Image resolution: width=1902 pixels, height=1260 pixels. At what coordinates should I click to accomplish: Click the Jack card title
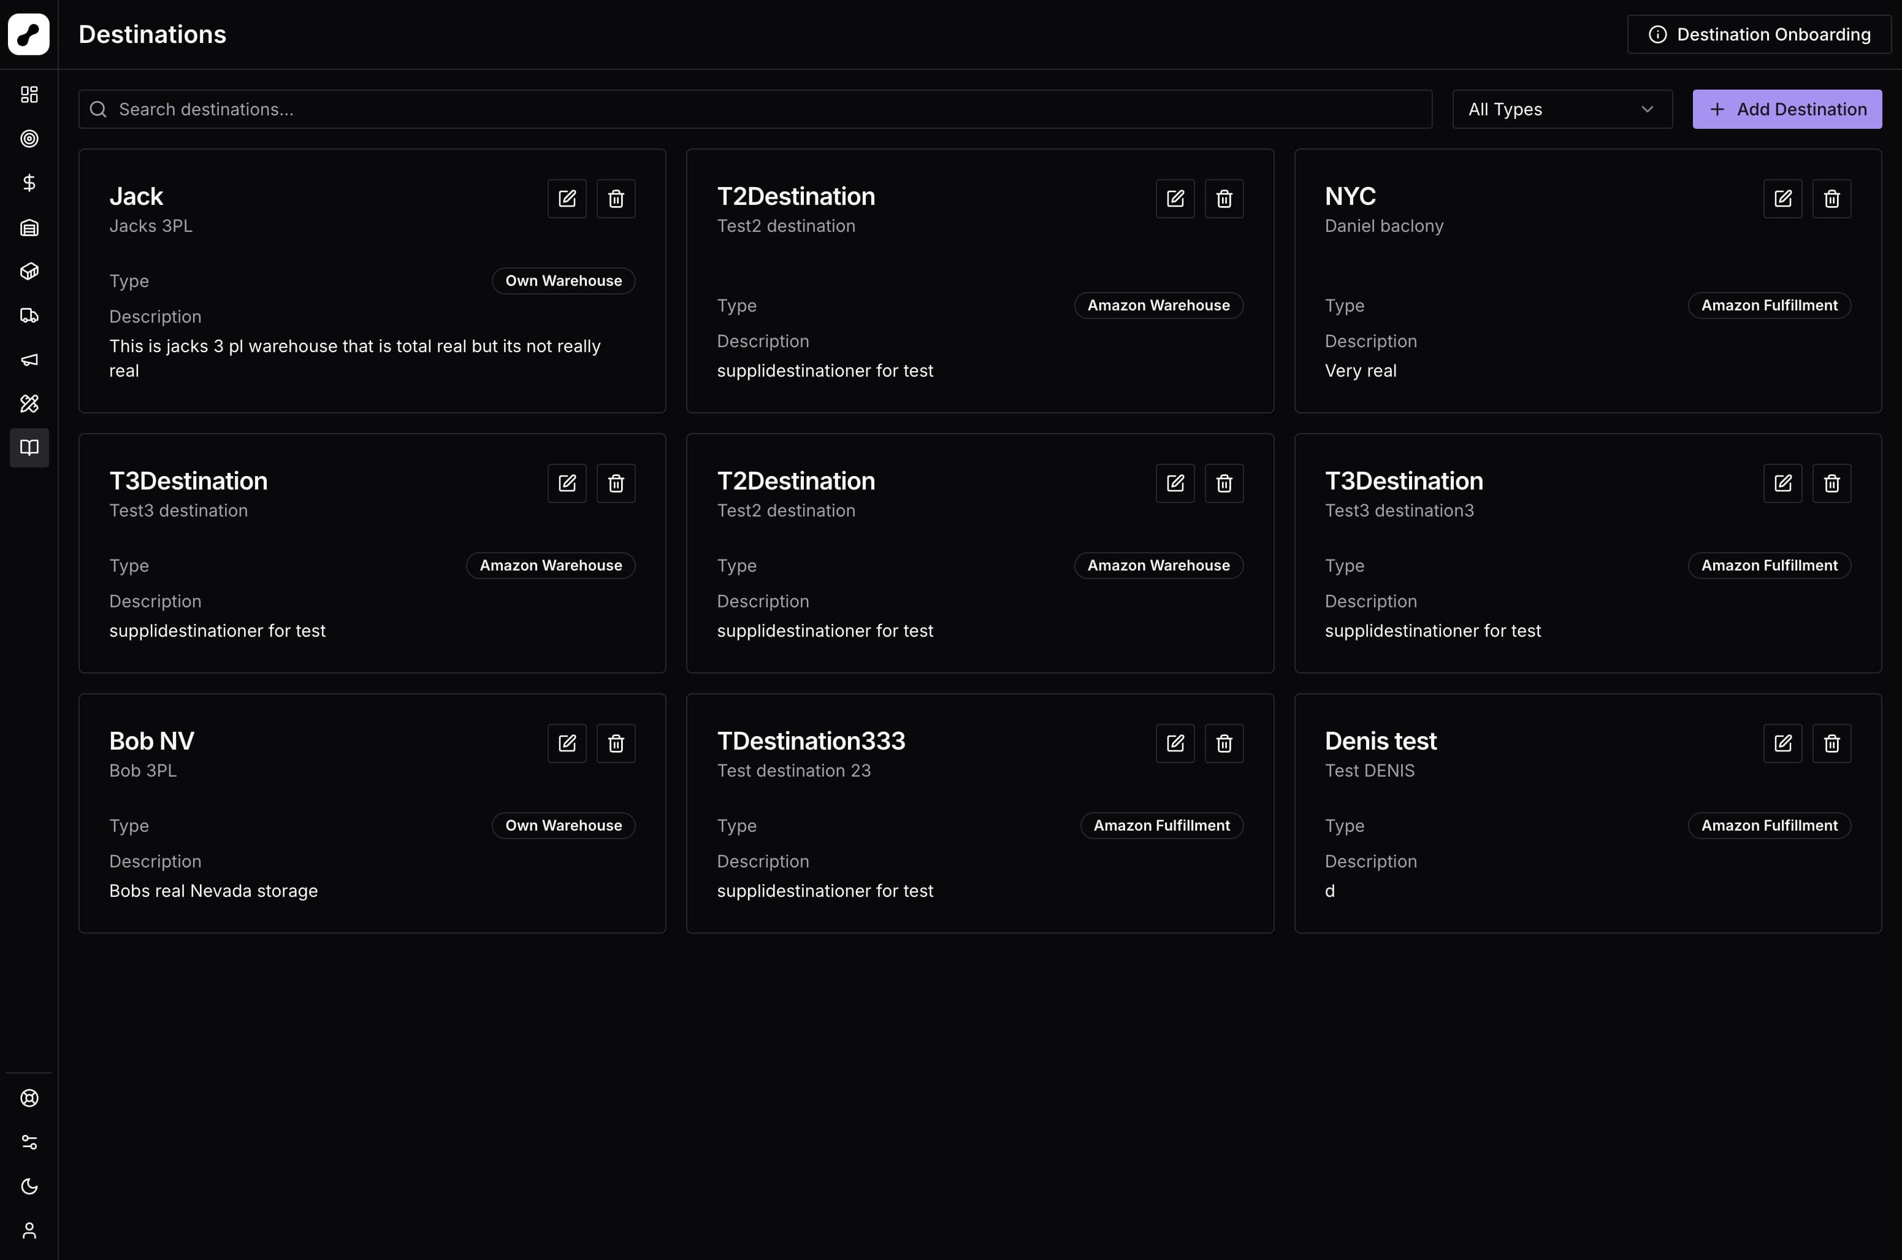pos(136,196)
